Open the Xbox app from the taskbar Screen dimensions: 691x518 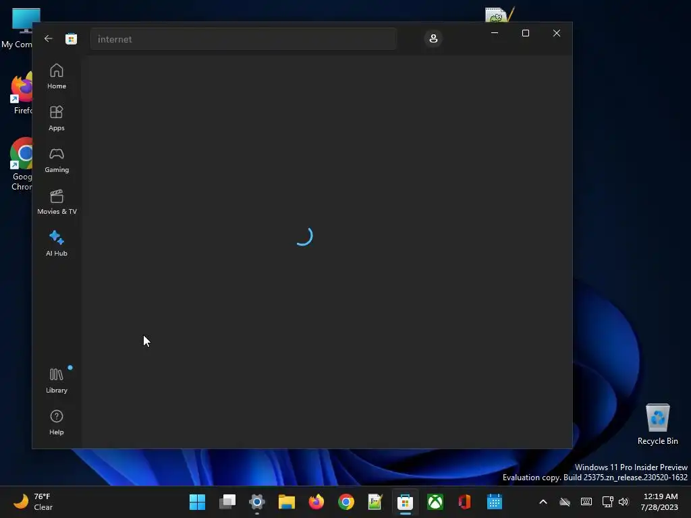435,502
